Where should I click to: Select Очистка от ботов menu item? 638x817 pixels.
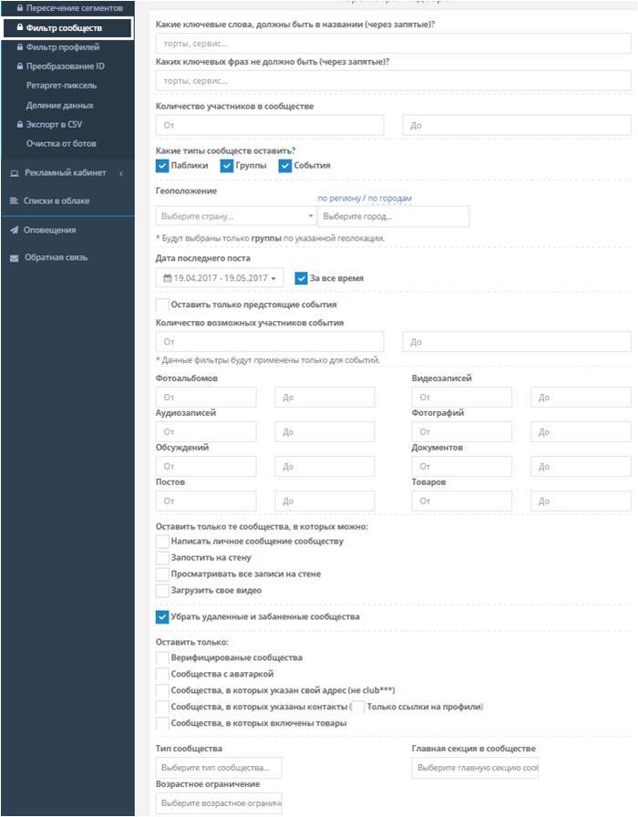[x=61, y=144]
